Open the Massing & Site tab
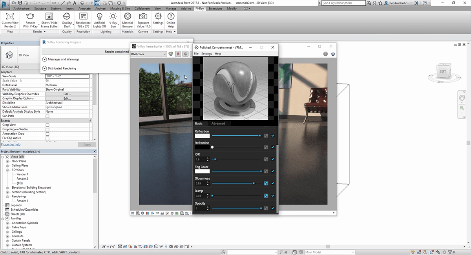Viewport: 471px width, 255px height. tap(120, 8)
